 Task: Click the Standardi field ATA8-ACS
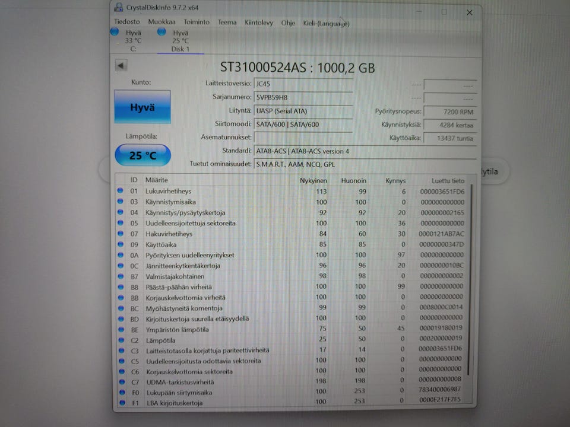[x=365, y=151]
